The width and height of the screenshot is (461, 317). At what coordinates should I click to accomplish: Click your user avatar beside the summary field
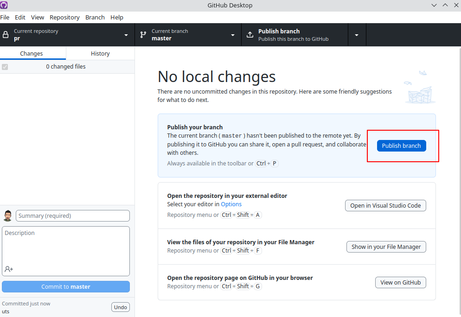7,215
